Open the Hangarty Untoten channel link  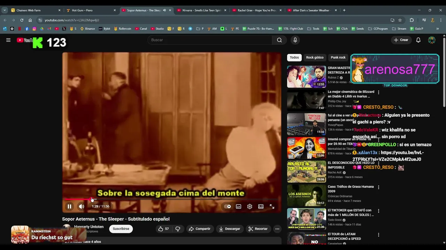coord(89,227)
